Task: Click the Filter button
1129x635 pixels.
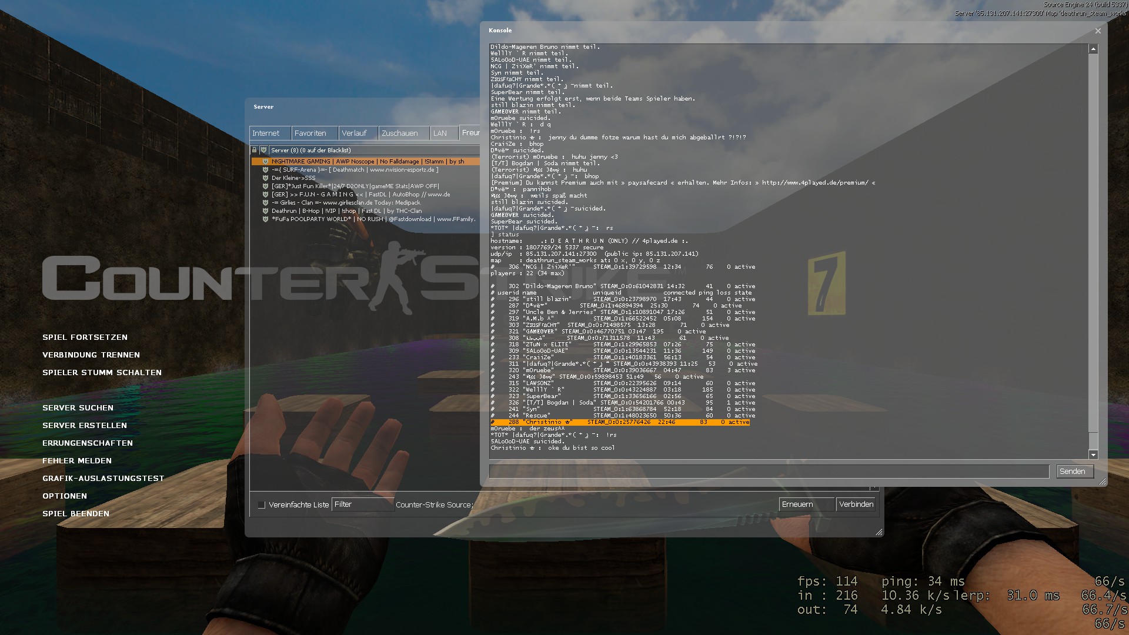Action: point(362,504)
